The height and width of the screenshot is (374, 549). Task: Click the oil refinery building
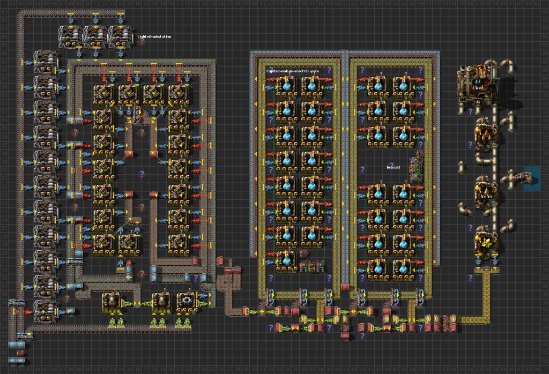(x=478, y=83)
